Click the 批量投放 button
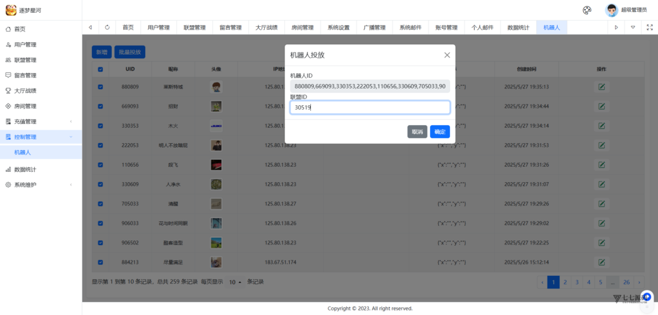Viewport: 658px width, 315px height. (130, 52)
